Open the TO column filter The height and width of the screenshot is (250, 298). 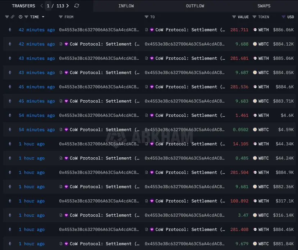146,17
